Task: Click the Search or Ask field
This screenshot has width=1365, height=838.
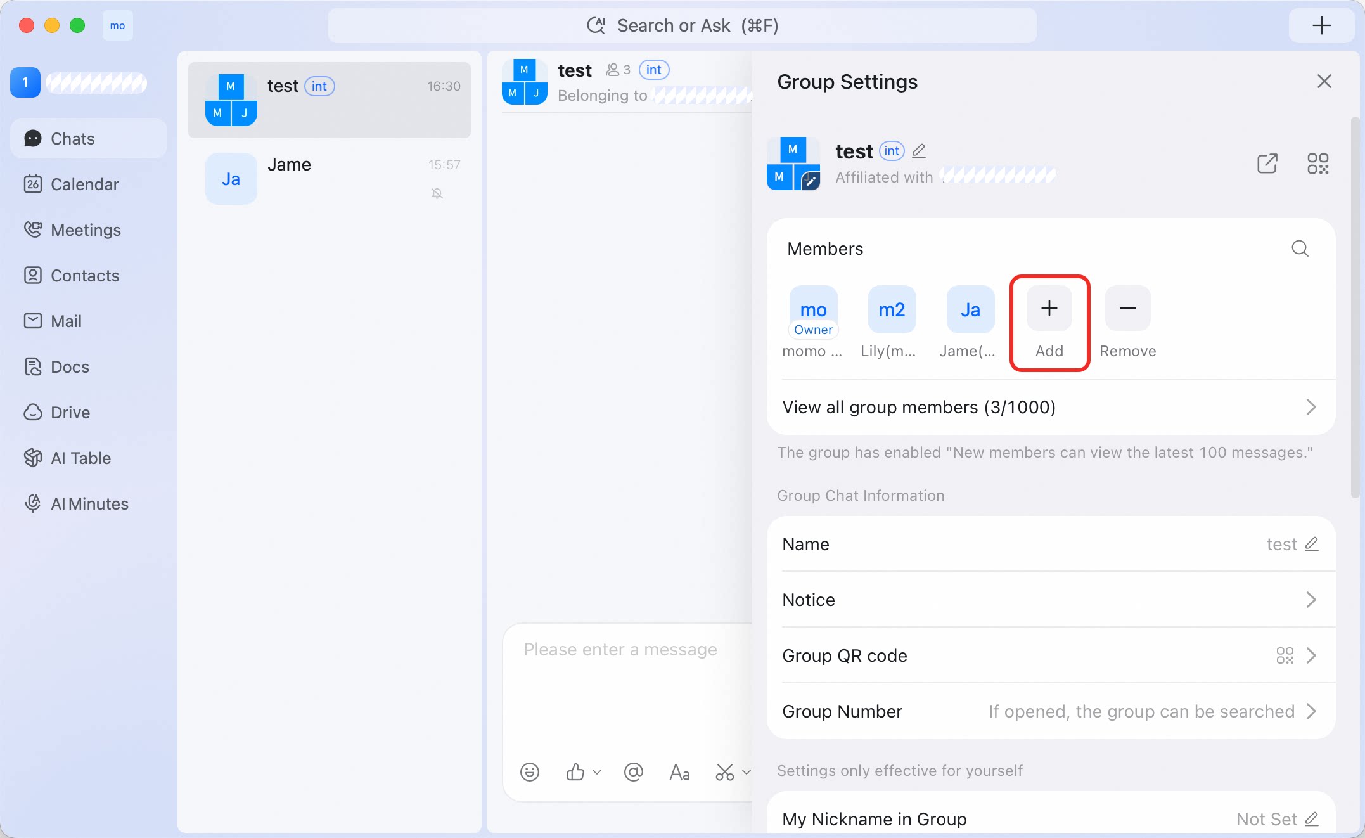Action: point(682,25)
